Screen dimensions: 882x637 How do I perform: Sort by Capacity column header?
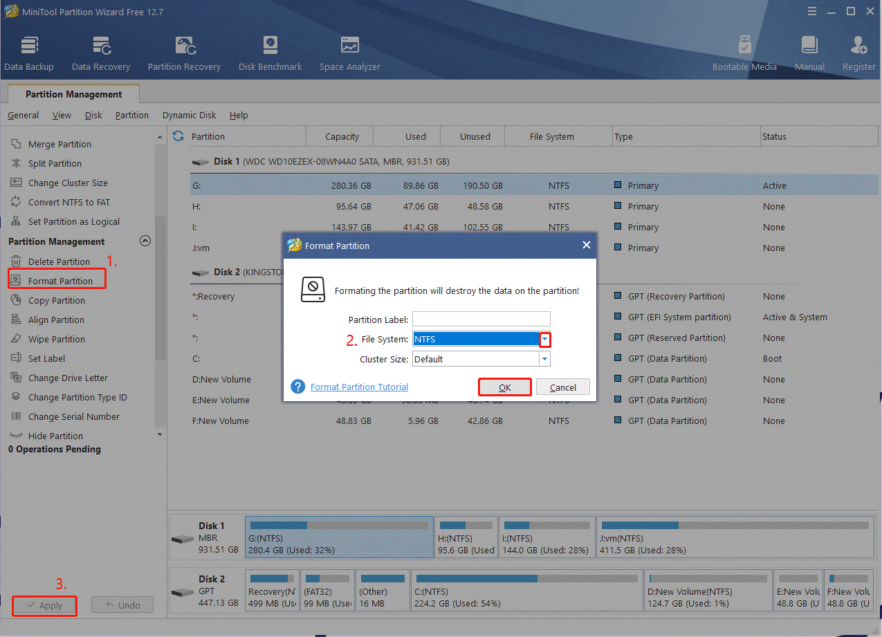tap(342, 136)
